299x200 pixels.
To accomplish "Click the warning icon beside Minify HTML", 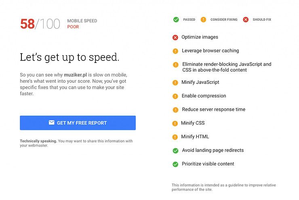I will pos(175,137).
